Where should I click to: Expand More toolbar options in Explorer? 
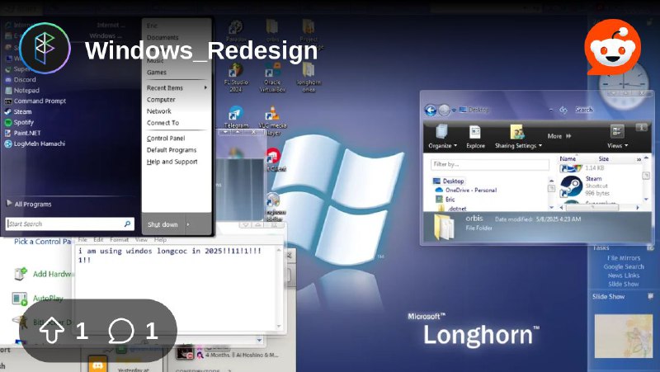pyautogui.click(x=559, y=136)
